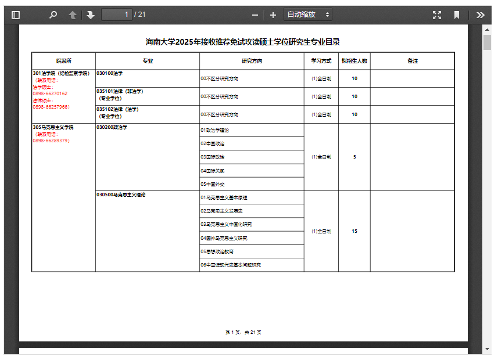Go to previous page arrow
Screen dimensions: 498x360
tap(73, 15)
